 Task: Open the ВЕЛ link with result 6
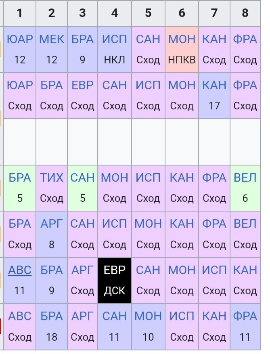245,178
